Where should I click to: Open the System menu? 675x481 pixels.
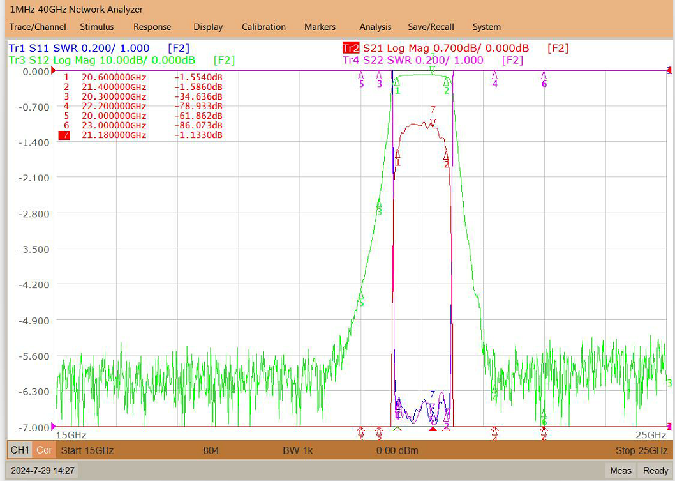point(486,27)
